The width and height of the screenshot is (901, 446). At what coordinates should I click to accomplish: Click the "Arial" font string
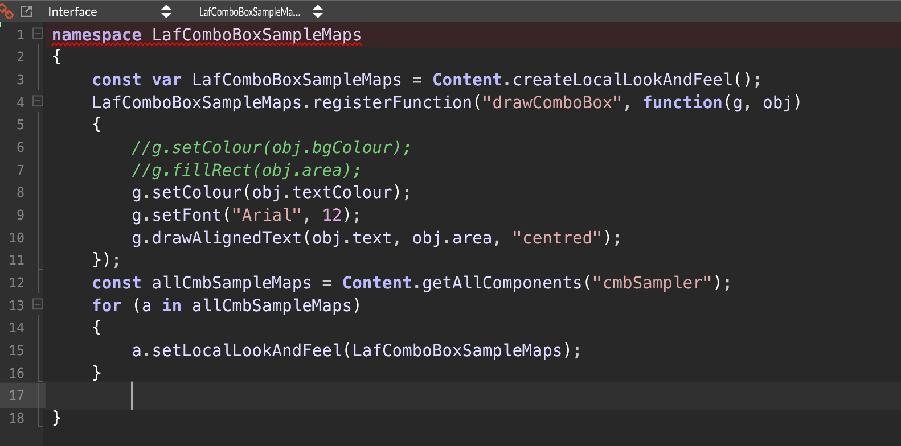(266, 215)
